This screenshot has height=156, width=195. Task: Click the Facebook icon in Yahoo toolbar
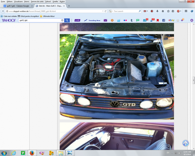click(x=164, y=20)
